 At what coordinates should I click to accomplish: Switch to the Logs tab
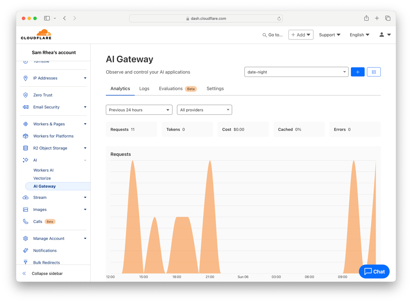point(144,89)
